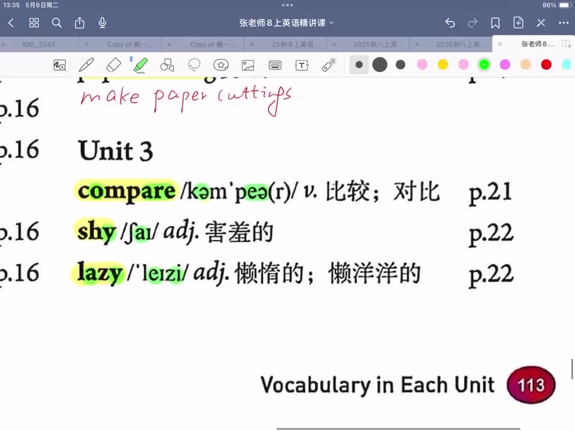Open the search magnifier tool
Viewport: 575px width, 431px height.
point(56,23)
